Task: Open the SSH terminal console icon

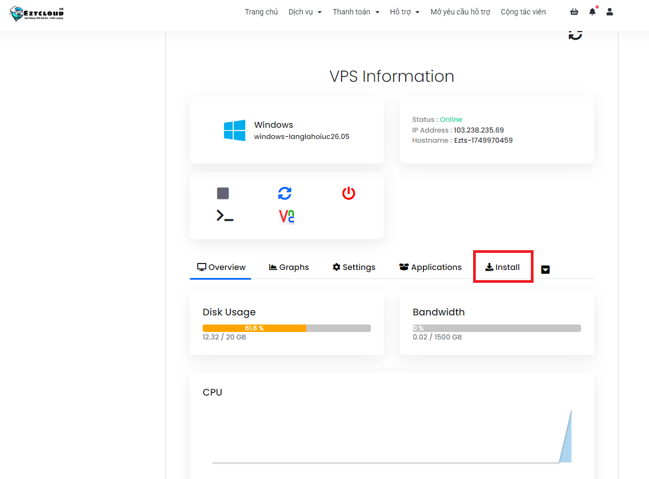Action: [225, 216]
